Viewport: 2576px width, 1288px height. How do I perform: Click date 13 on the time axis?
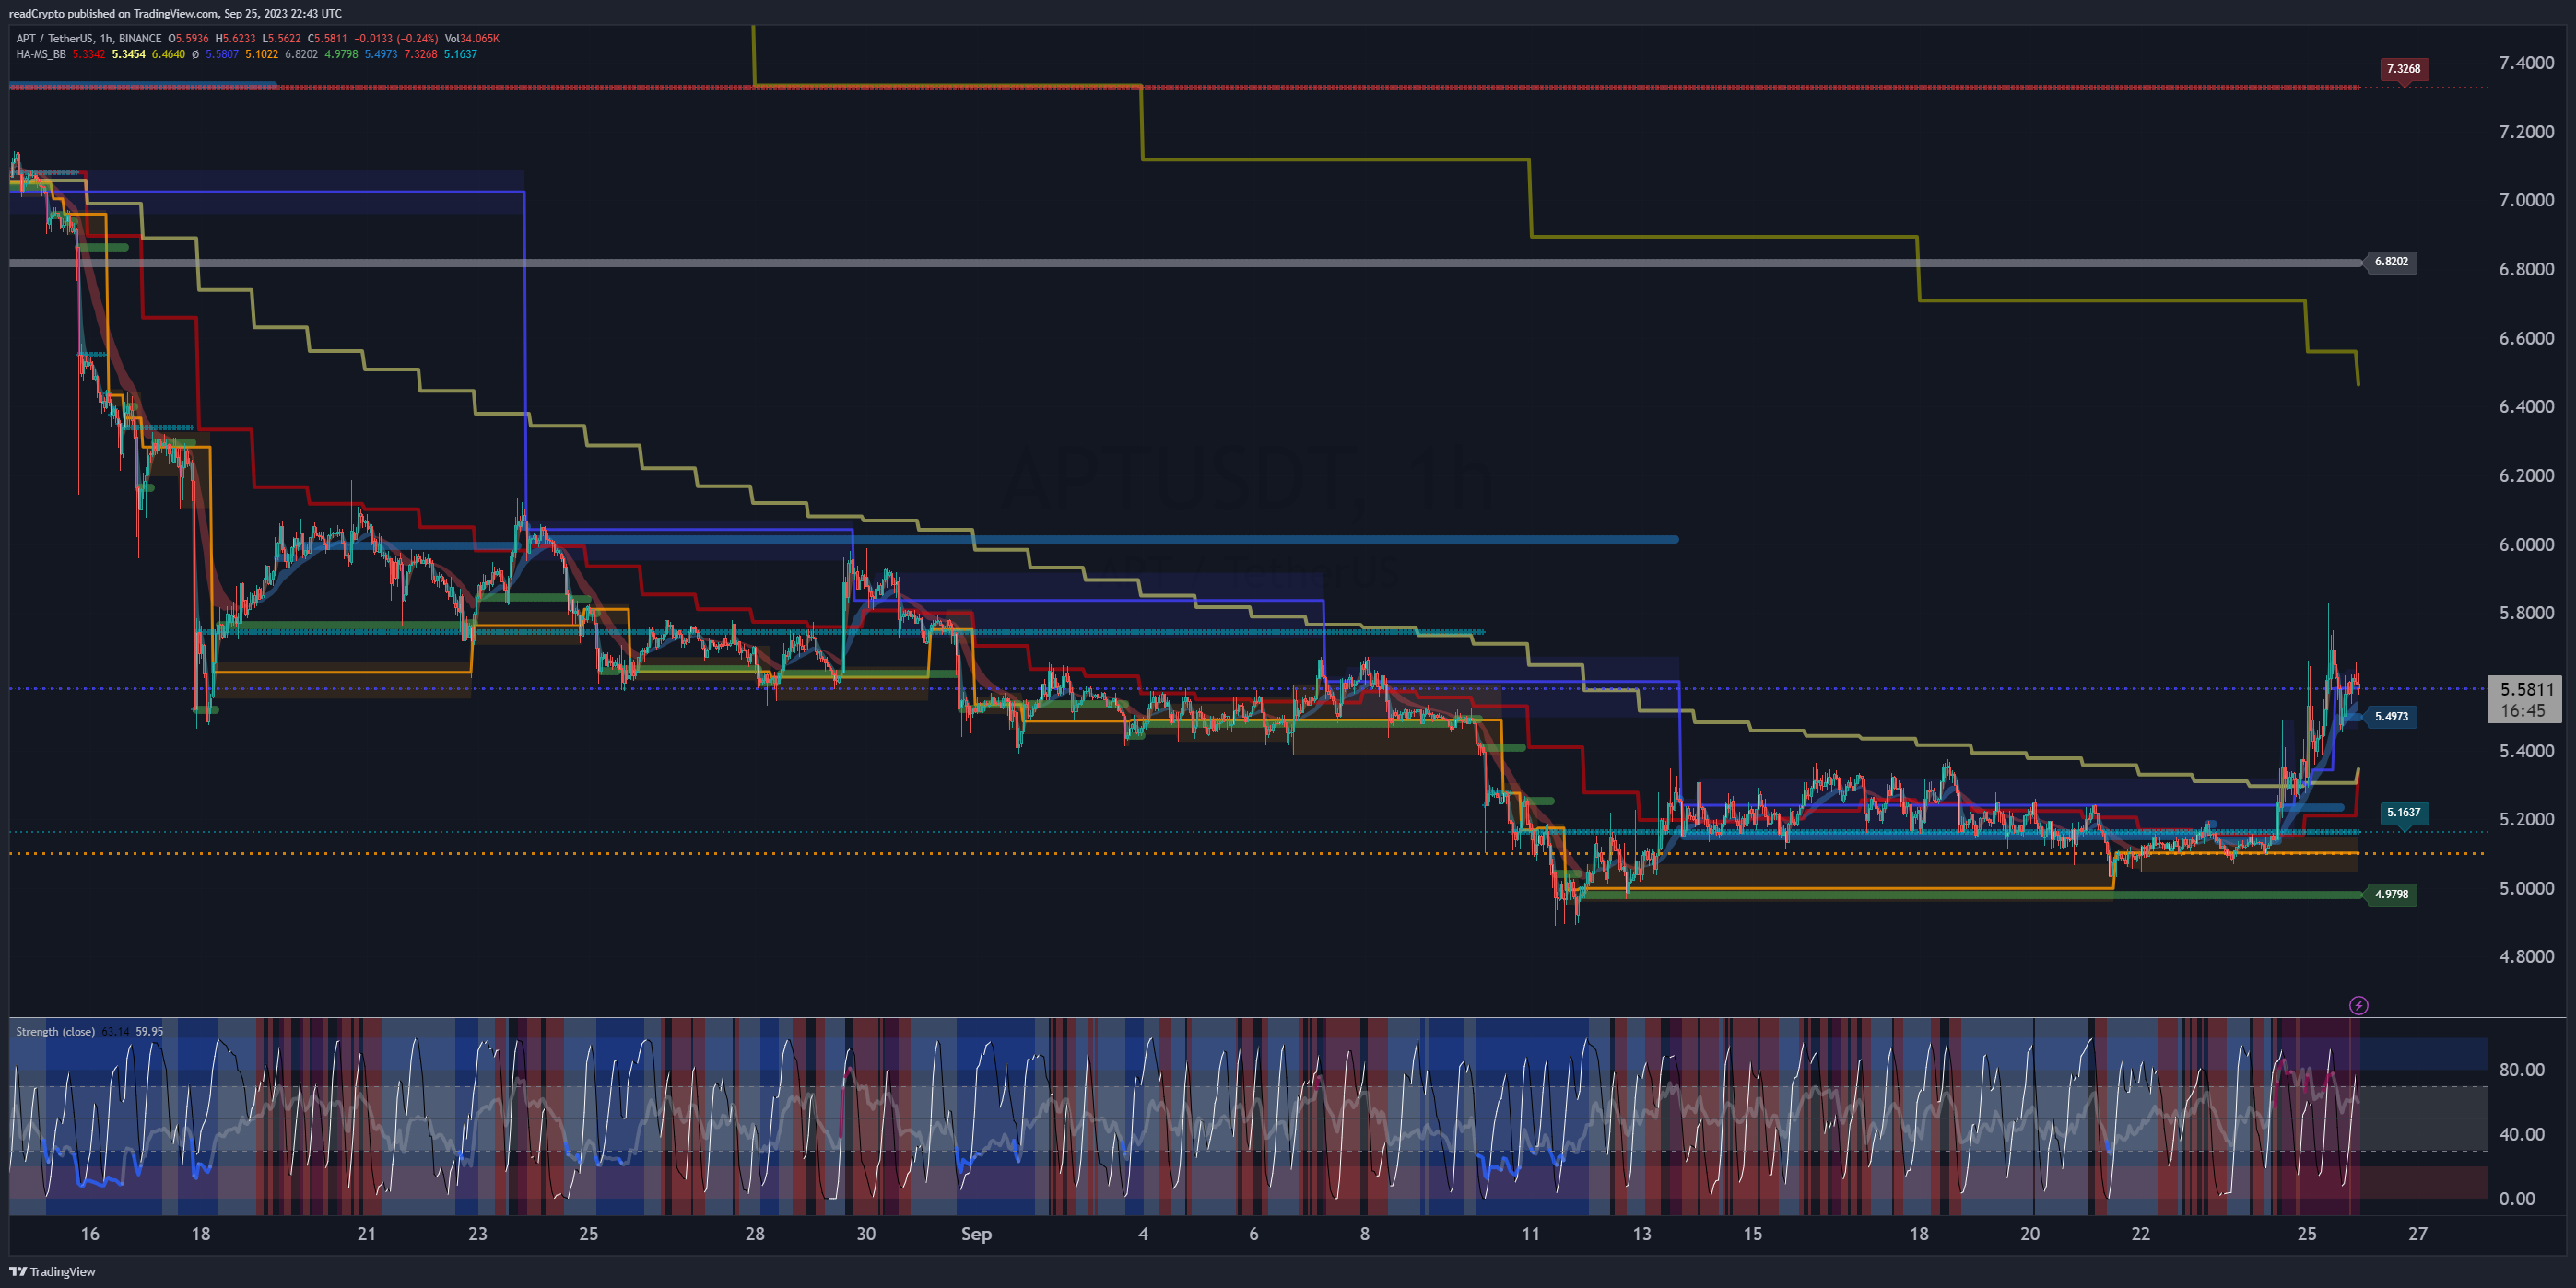1642,1234
